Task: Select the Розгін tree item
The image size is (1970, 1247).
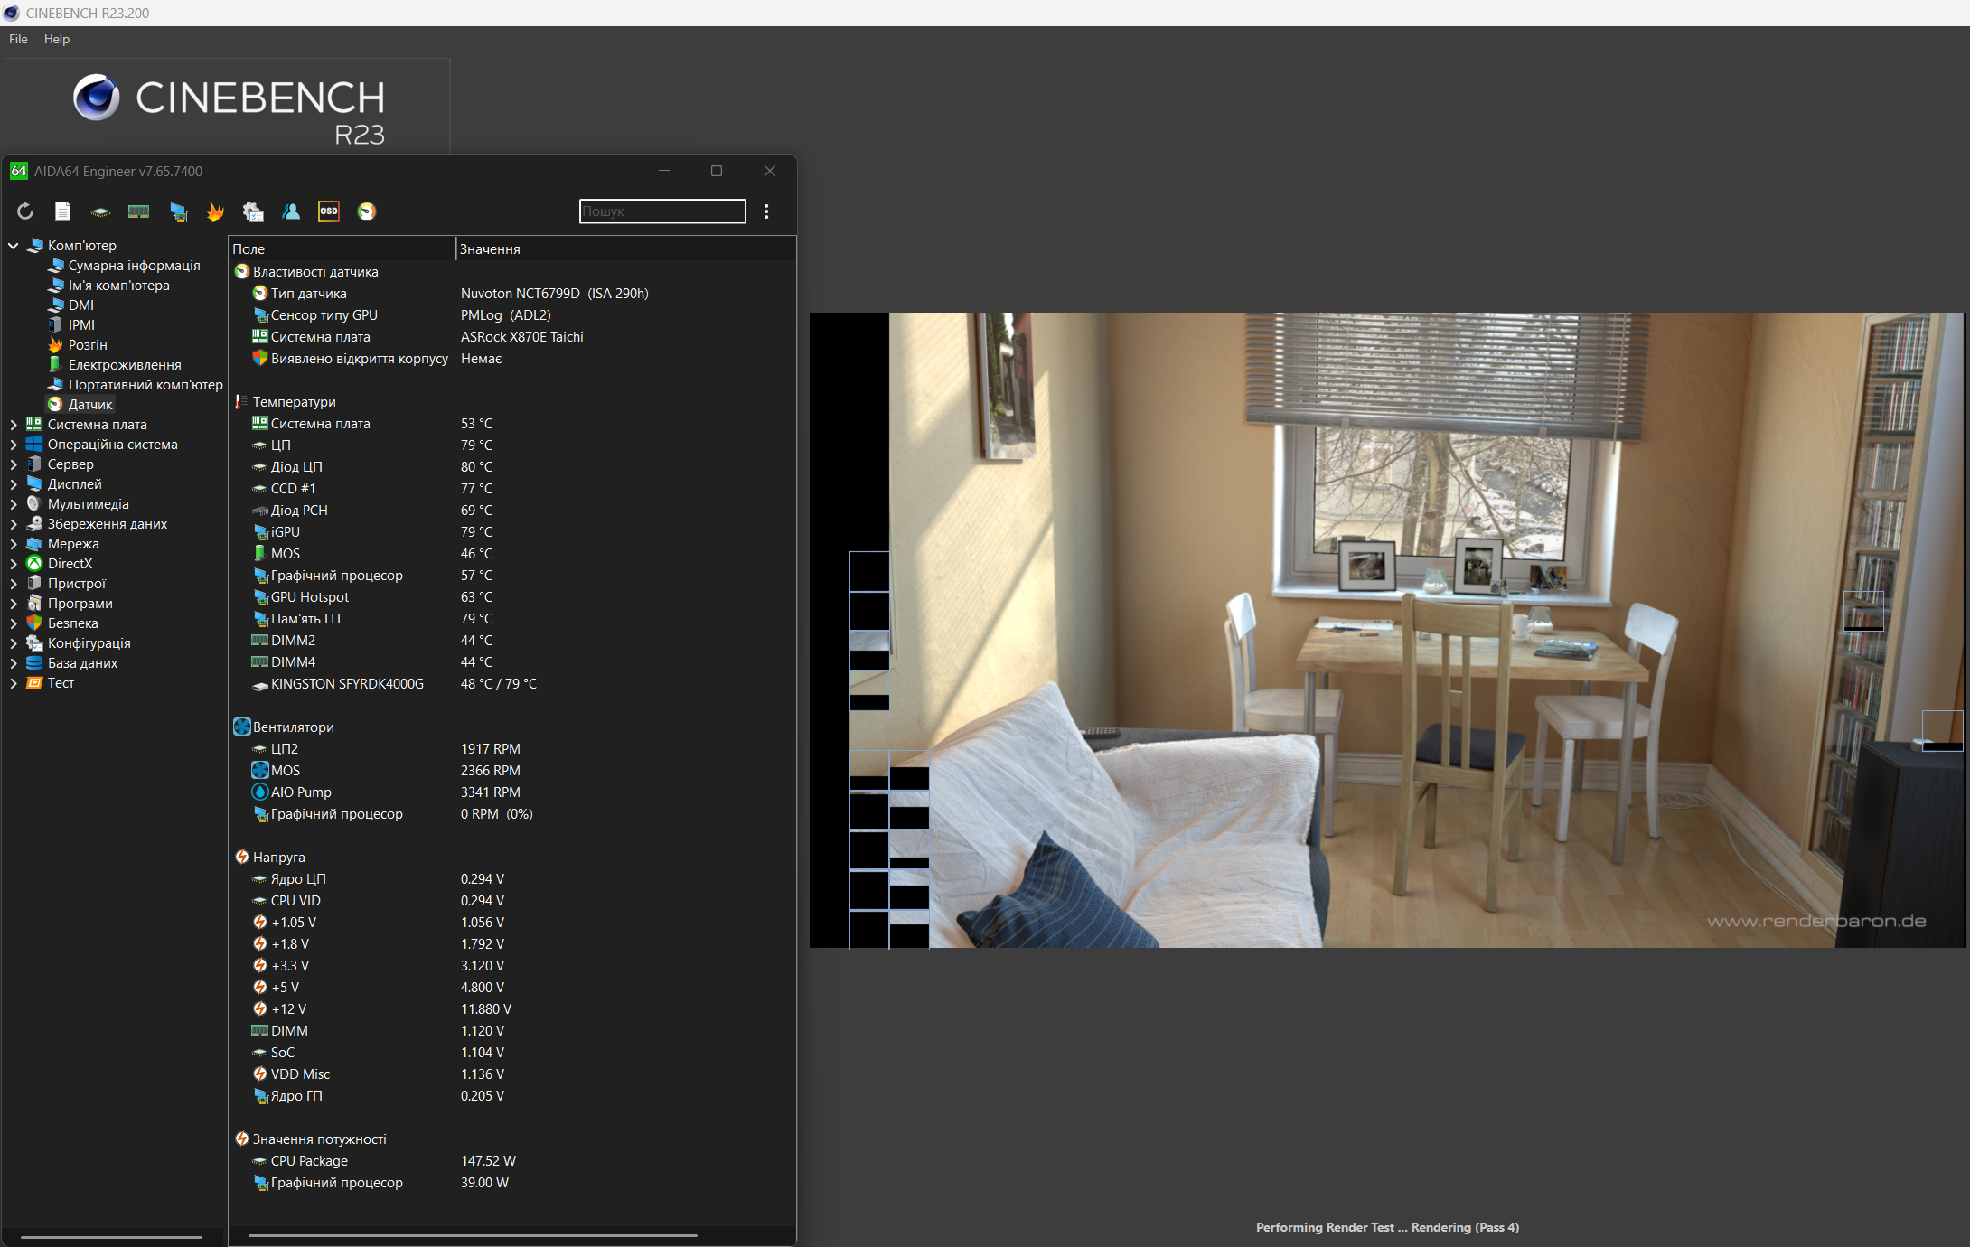Action: coord(88,345)
